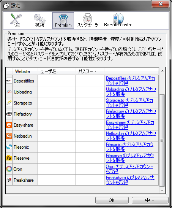
Task: Click the Oron circular icon
Action: [x=9, y=169]
